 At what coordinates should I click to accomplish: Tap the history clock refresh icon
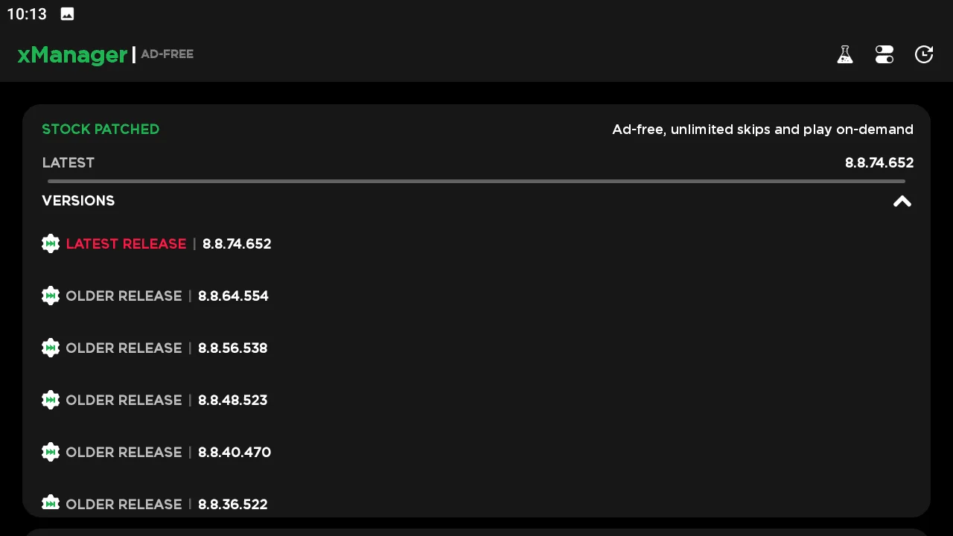click(x=924, y=54)
